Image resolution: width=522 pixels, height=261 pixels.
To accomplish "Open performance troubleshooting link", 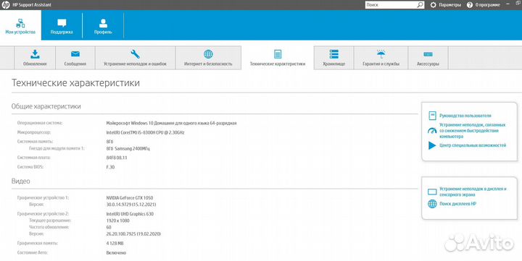I will 473,130.
